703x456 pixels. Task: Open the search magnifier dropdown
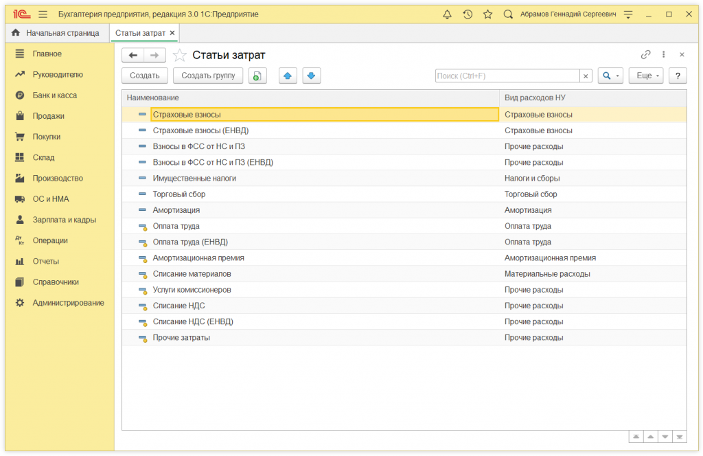tap(610, 76)
